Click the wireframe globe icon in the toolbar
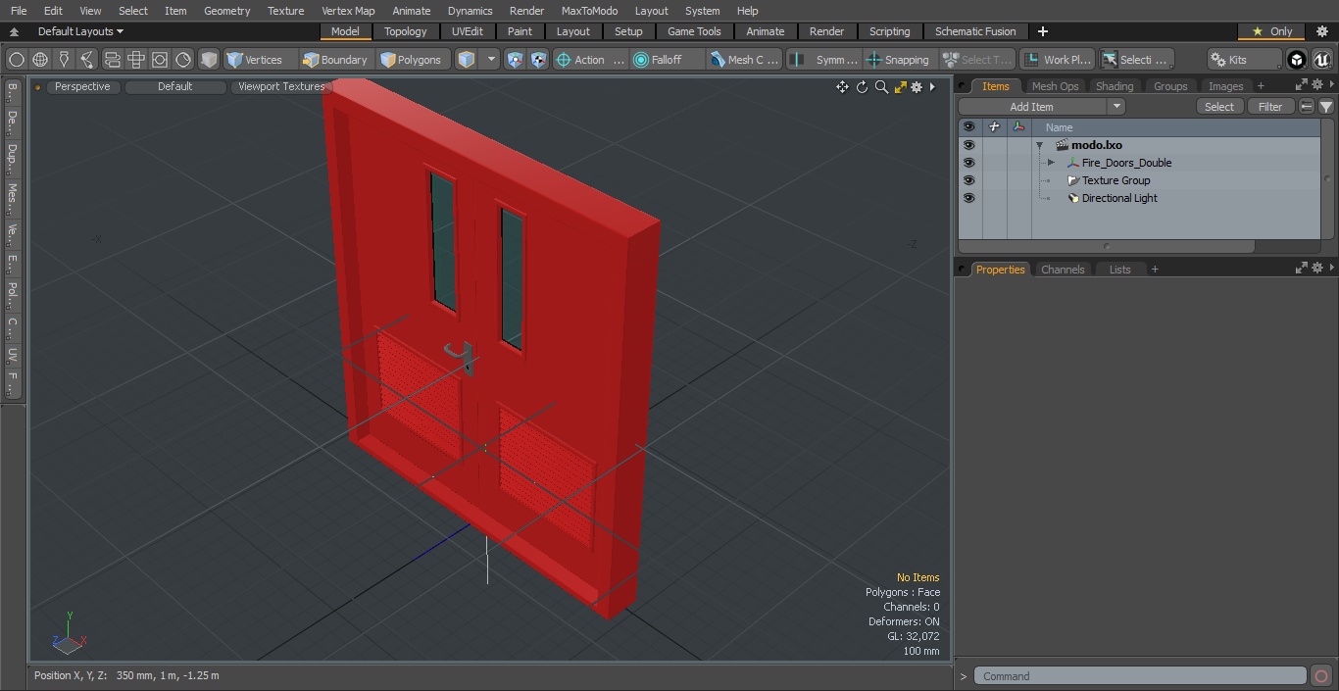 tap(40, 60)
